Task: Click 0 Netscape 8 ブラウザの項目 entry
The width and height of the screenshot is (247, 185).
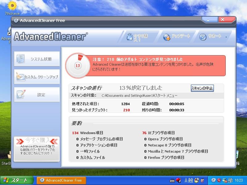Action: coord(168,145)
